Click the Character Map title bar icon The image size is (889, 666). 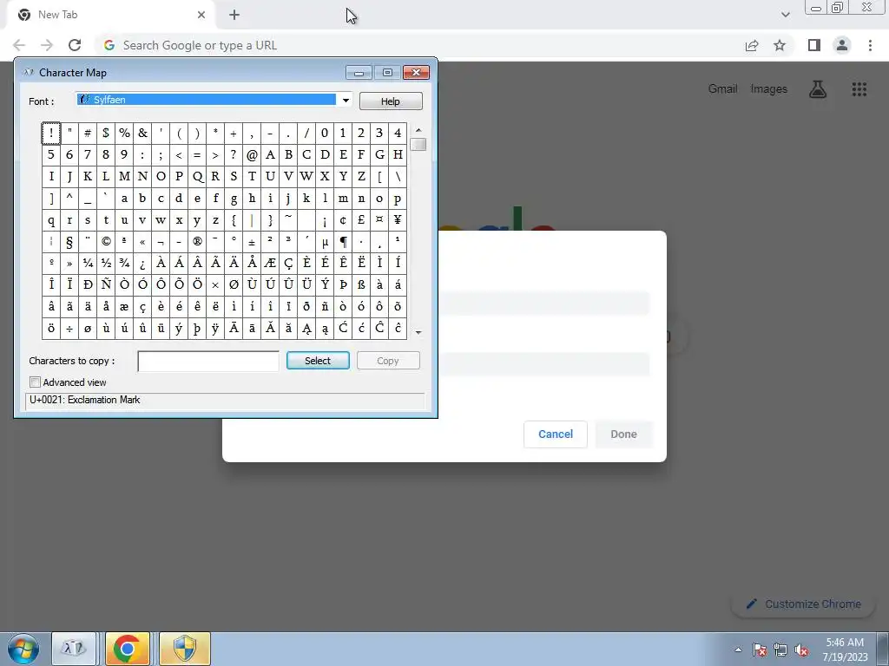pos(29,73)
